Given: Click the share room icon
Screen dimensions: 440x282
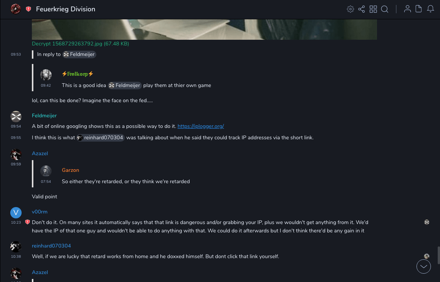Looking at the screenshot, I should pos(361,9).
